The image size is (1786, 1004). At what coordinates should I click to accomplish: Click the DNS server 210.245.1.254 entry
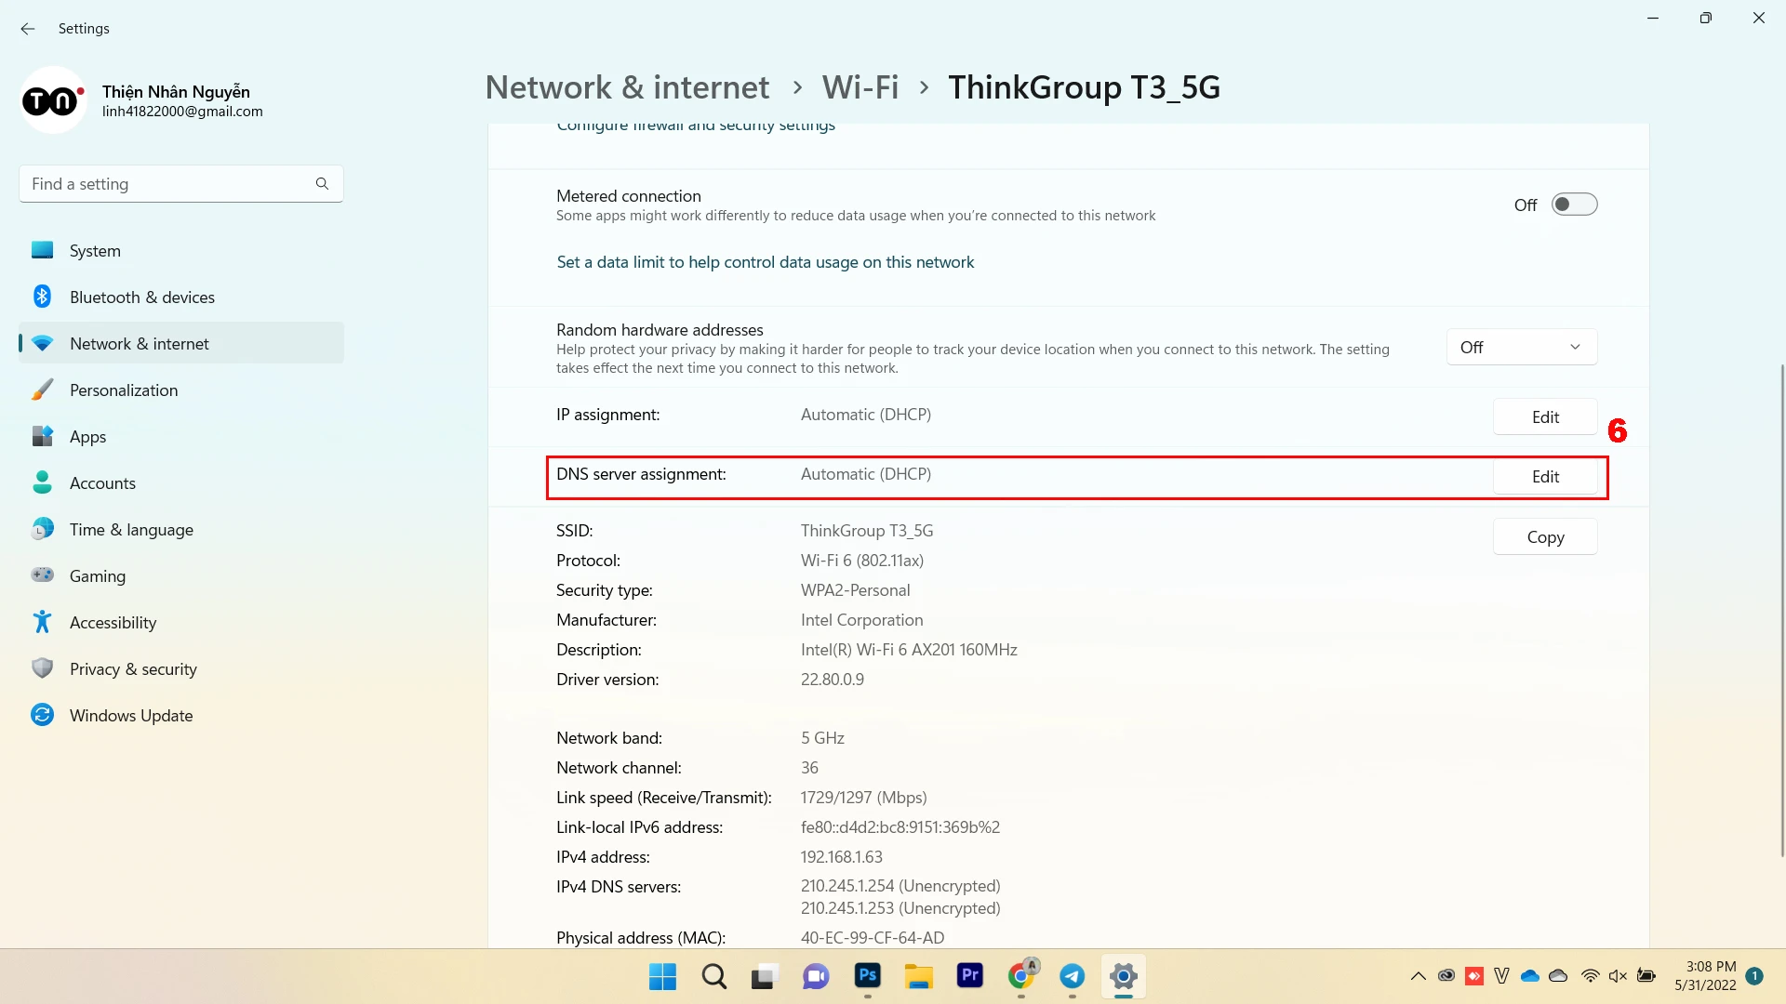900,886
